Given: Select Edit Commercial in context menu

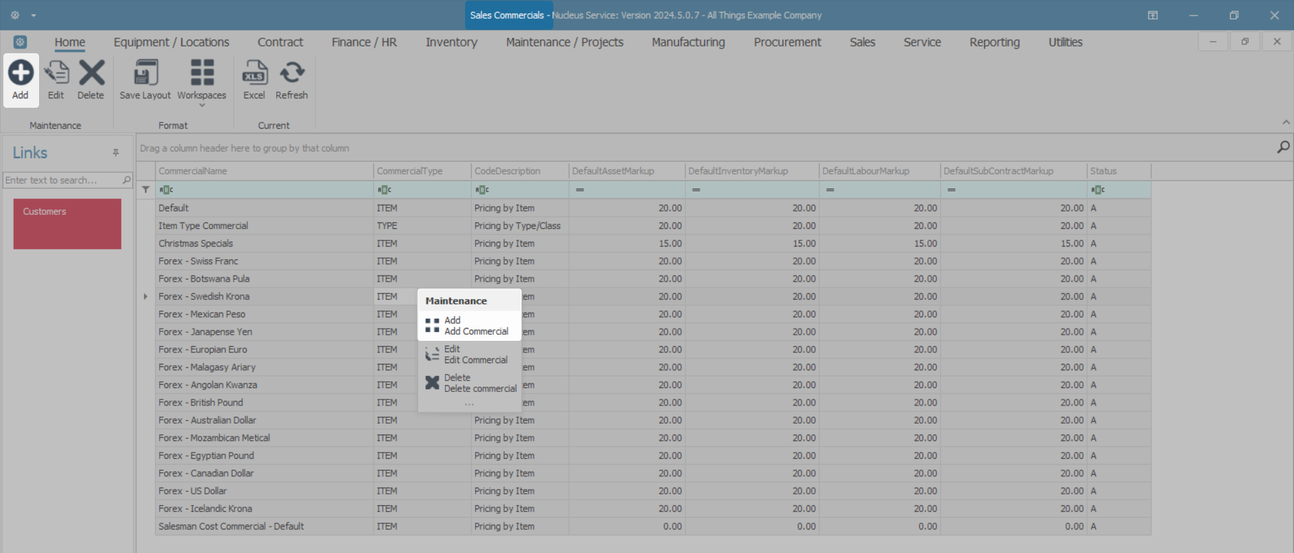Looking at the screenshot, I should (470, 354).
